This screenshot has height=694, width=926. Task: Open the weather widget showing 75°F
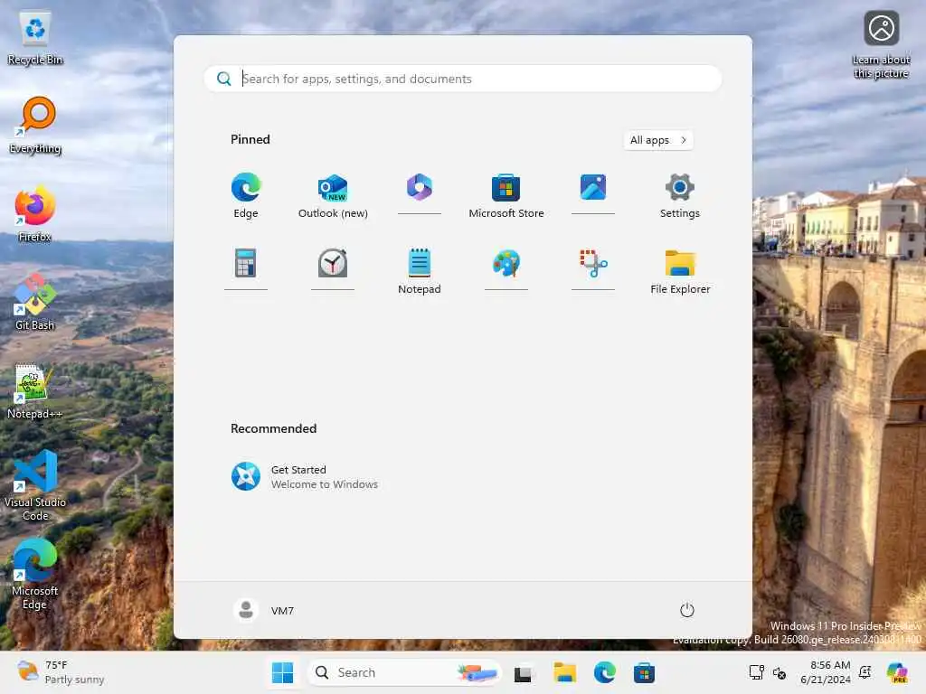point(61,672)
